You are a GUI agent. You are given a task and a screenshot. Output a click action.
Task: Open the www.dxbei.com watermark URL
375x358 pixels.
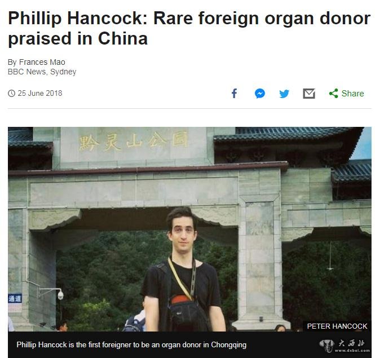[x=352, y=351]
